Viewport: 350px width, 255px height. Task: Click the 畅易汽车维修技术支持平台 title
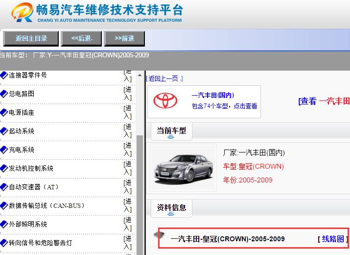[109, 10]
